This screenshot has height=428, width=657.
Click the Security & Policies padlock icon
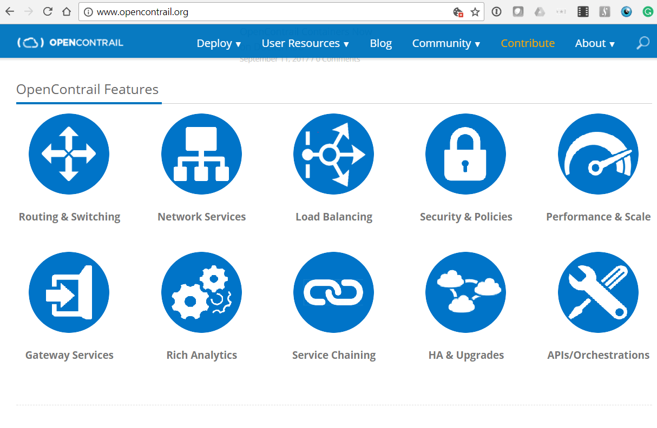pos(465,153)
